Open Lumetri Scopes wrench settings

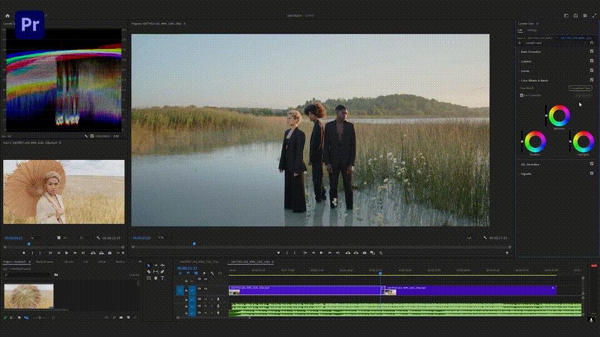[x=86, y=135]
